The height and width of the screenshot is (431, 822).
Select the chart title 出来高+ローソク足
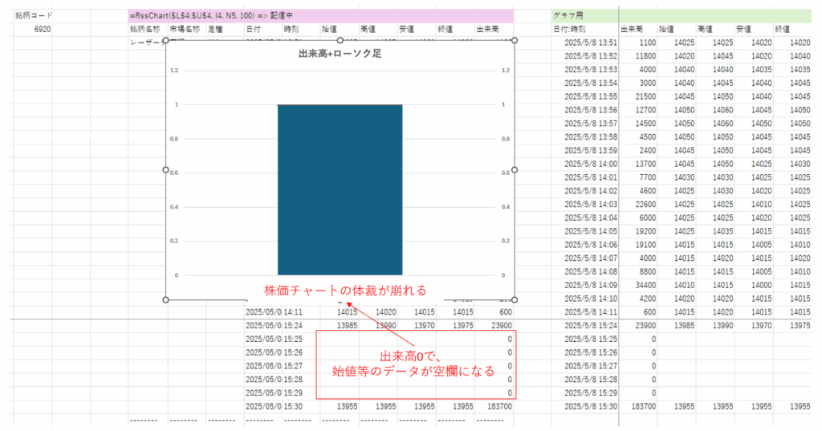tap(340, 54)
